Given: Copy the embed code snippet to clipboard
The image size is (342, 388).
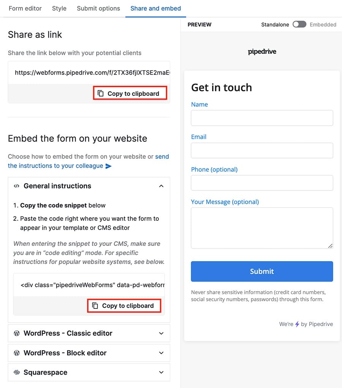Looking at the screenshot, I should [x=124, y=306].
